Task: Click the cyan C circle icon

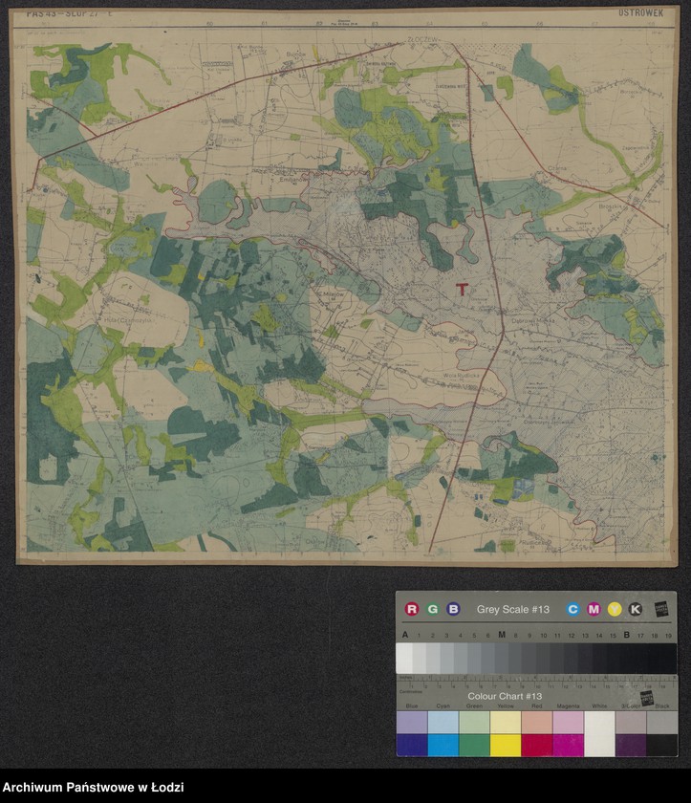Action: (573, 609)
